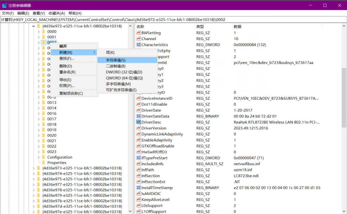Click the icon beside KeepAliveLevel
The height and width of the screenshot is (214, 347).
pos(138,200)
